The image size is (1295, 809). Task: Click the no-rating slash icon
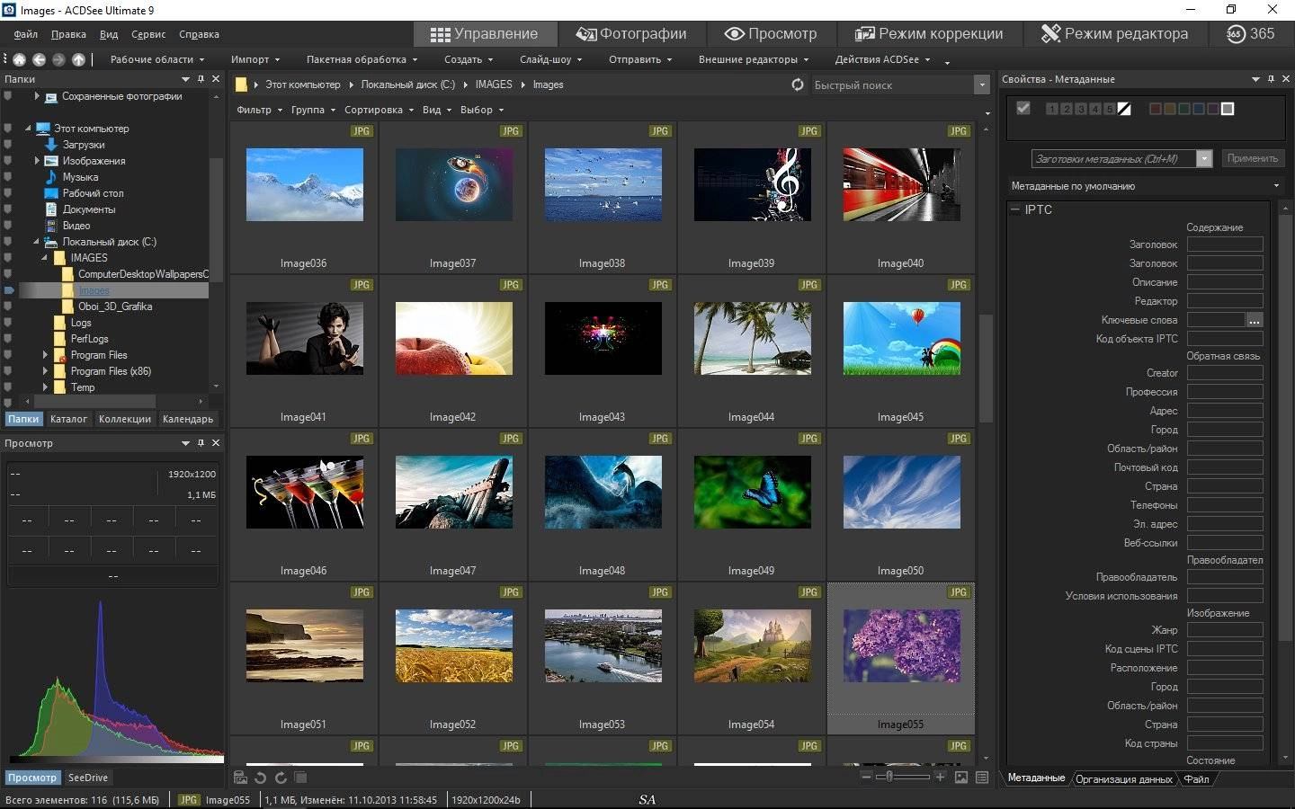pos(1125,109)
